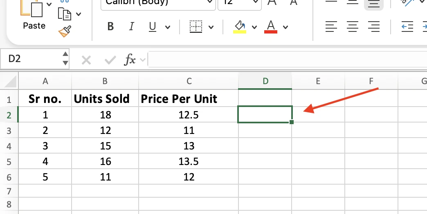Click the cell containing 12.5
The image size is (427, 214).
tap(189, 114)
